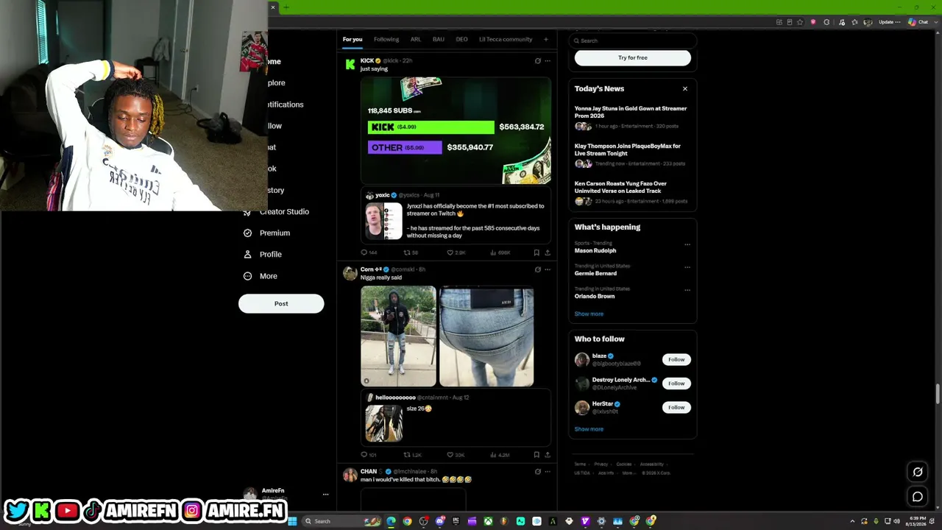Screen dimensions: 942x530
Task: Show more Who to follow suggestions
Action: 589,429
